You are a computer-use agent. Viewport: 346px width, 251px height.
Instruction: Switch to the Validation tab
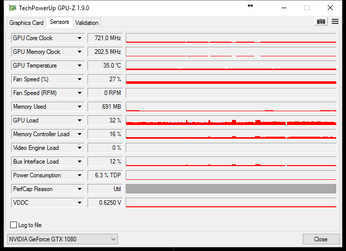pyautogui.click(x=86, y=23)
